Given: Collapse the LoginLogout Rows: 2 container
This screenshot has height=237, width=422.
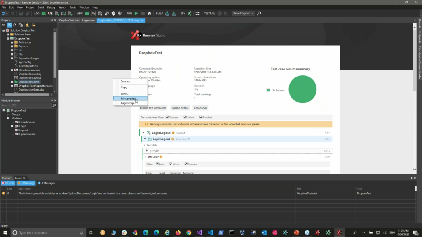Looking at the screenshot, I should pyautogui.click(x=143, y=133).
